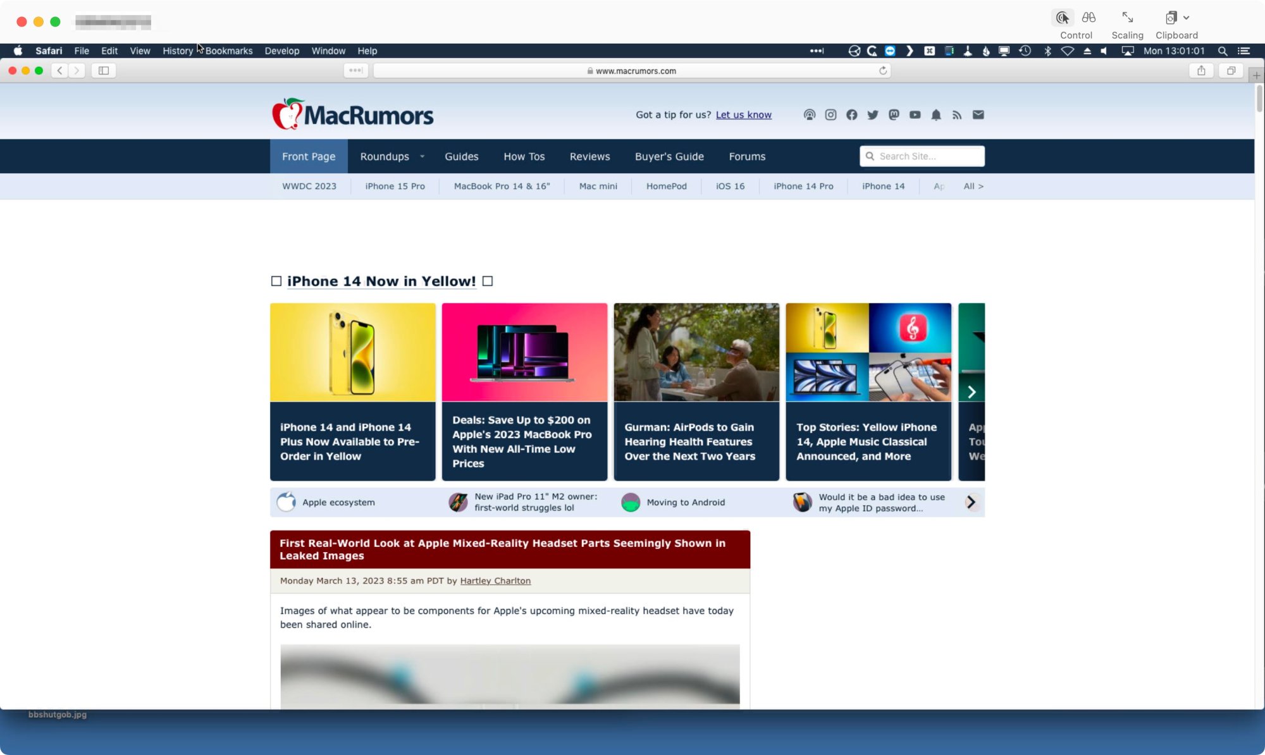Advance the forum threads strip
The width and height of the screenshot is (1265, 755).
(971, 502)
